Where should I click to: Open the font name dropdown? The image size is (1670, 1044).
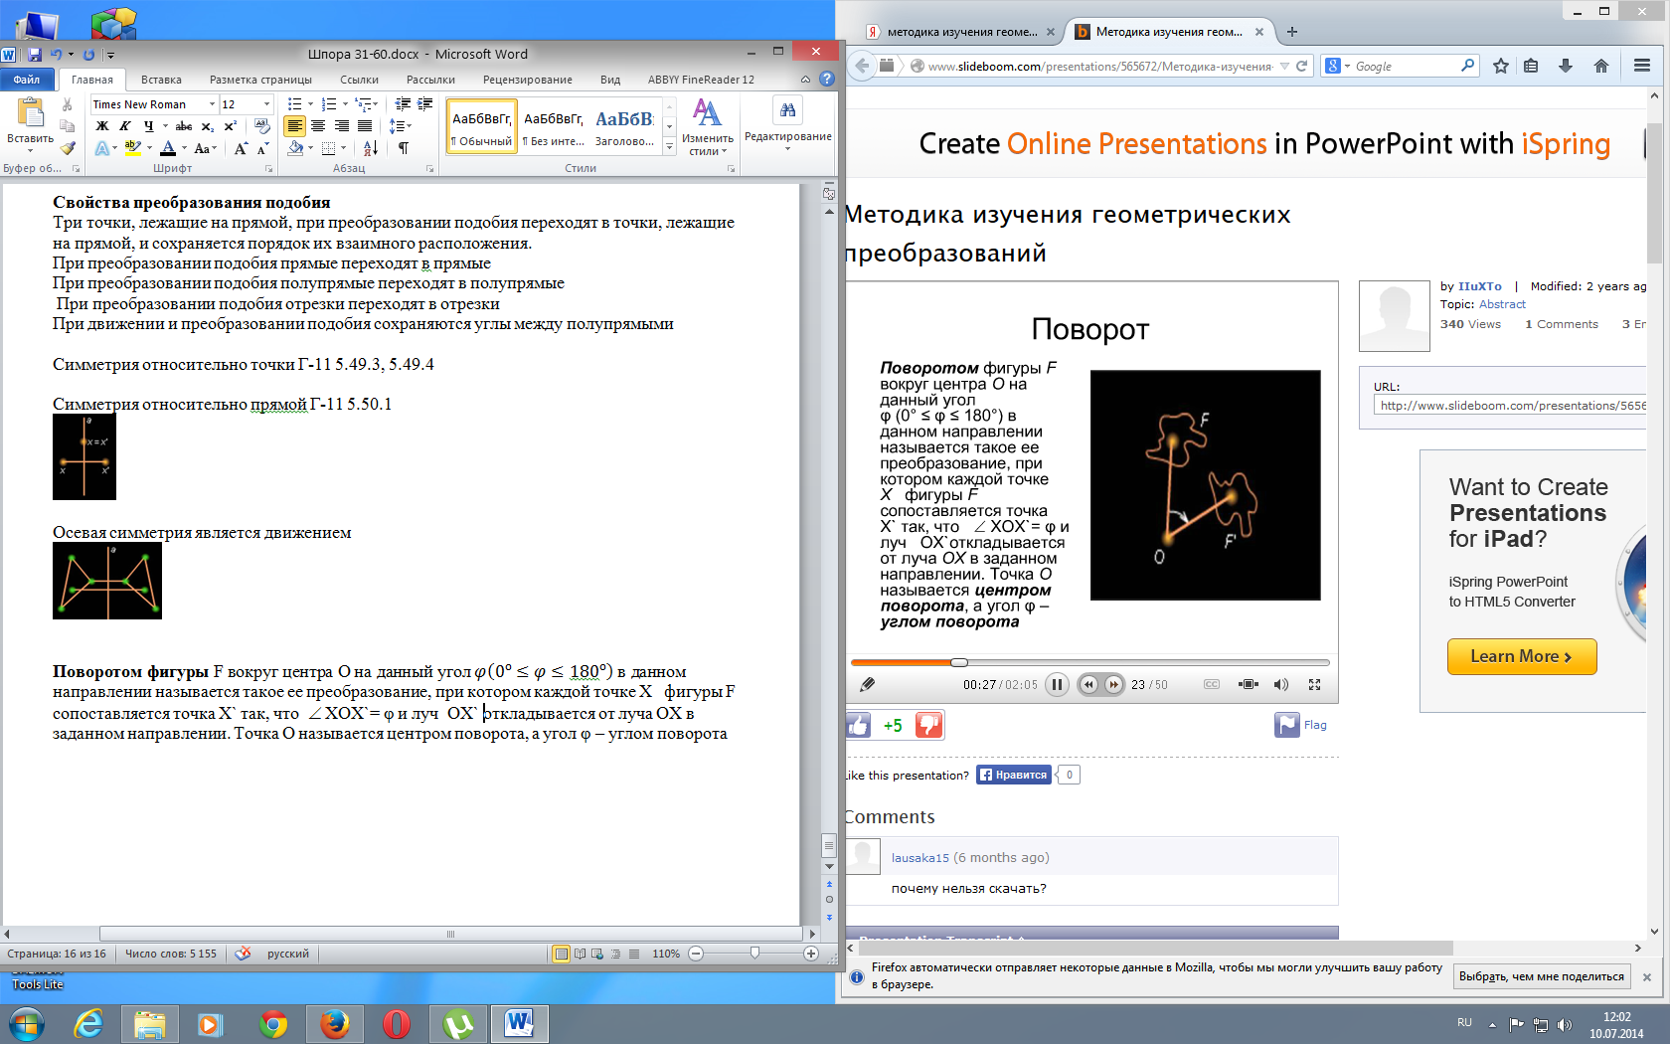212,104
